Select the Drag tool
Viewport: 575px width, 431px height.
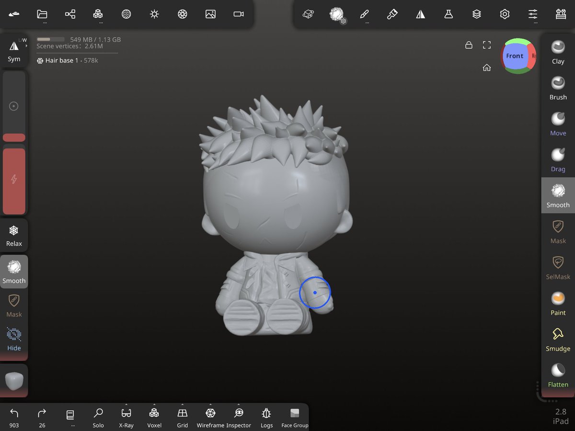tap(558, 159)
